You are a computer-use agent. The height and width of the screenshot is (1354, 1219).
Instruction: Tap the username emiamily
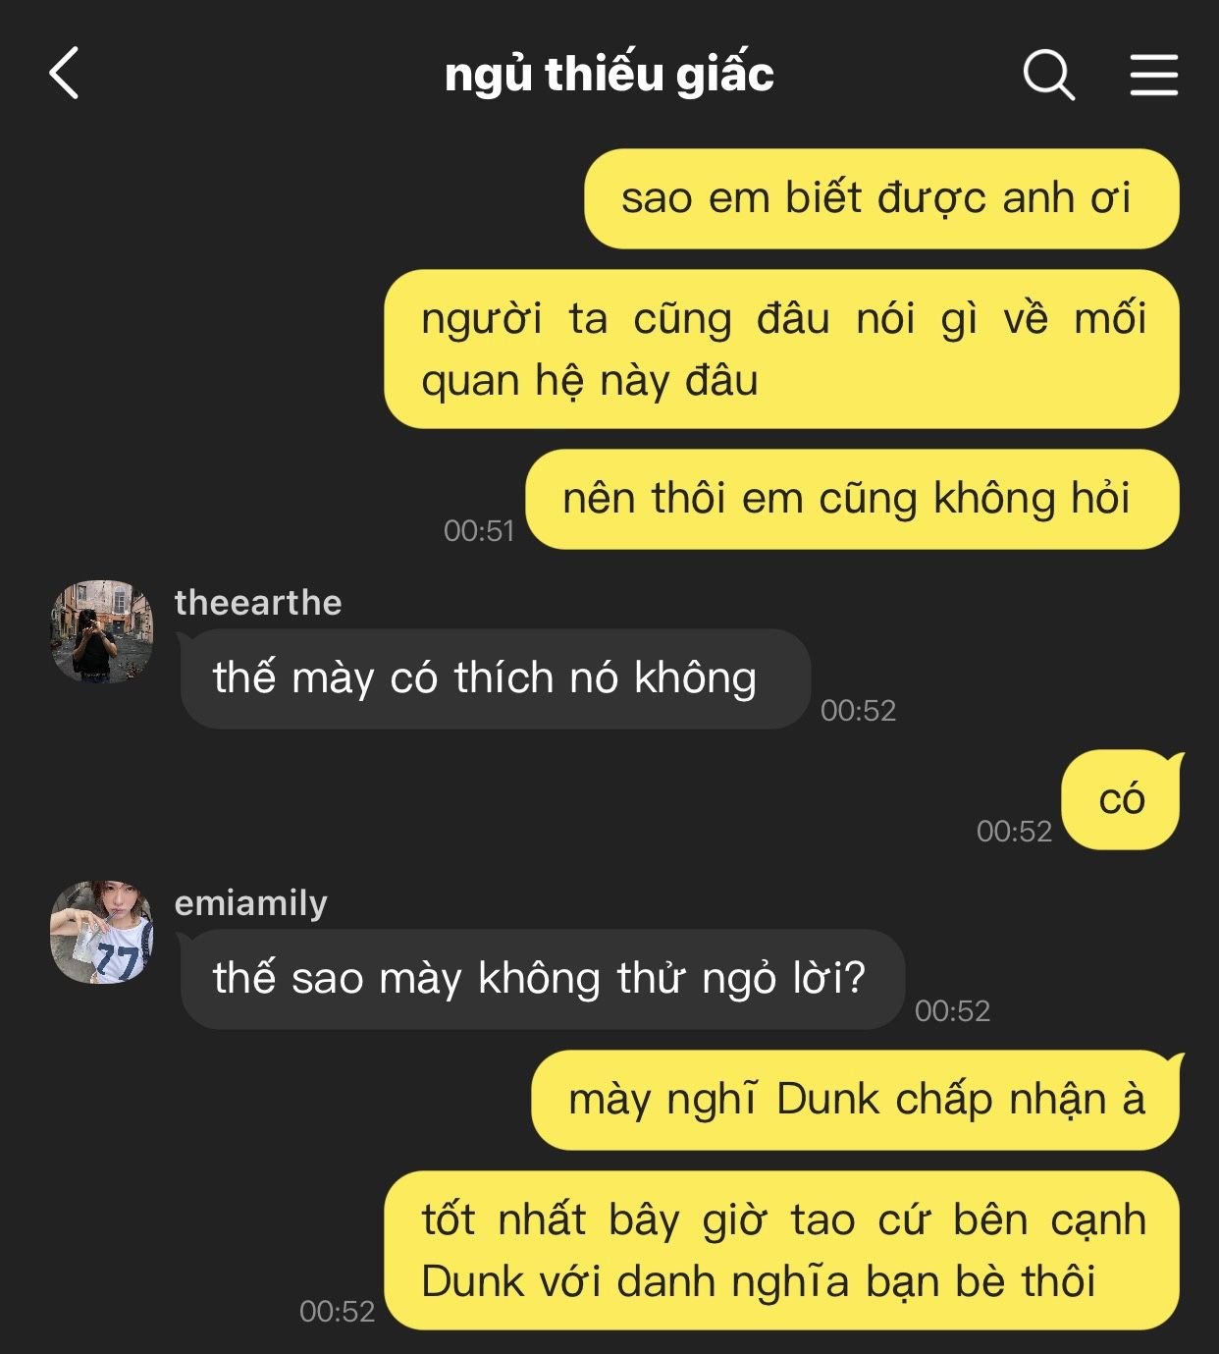[x=251, y=903]
